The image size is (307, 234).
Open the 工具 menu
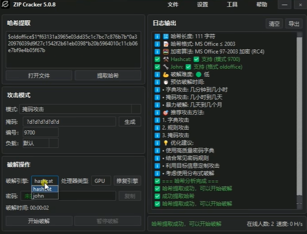[x=232, y=4]
